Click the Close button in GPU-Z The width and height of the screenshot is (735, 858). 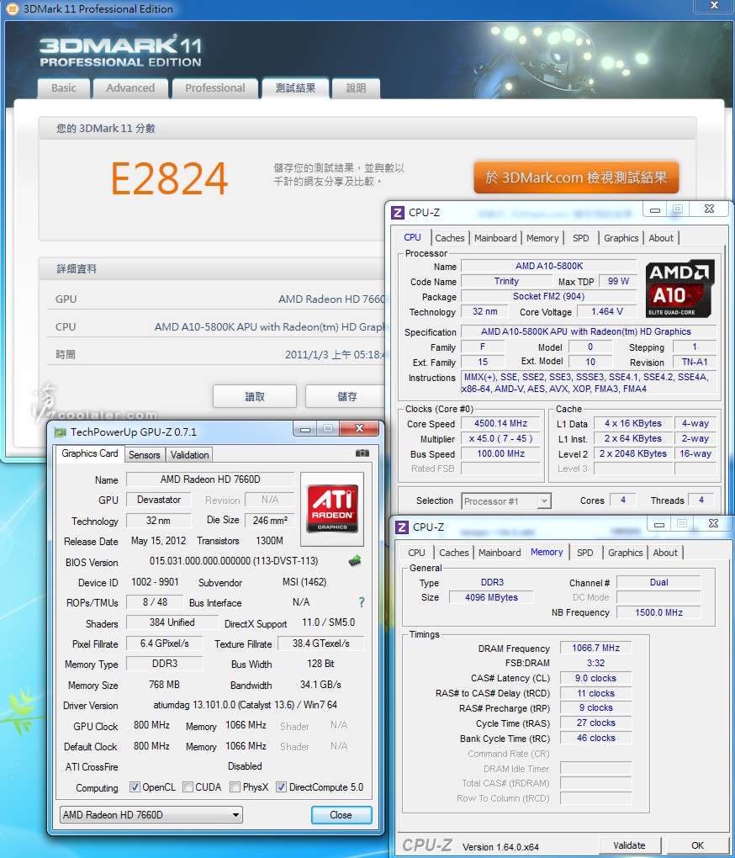click(x=341, y=815)
